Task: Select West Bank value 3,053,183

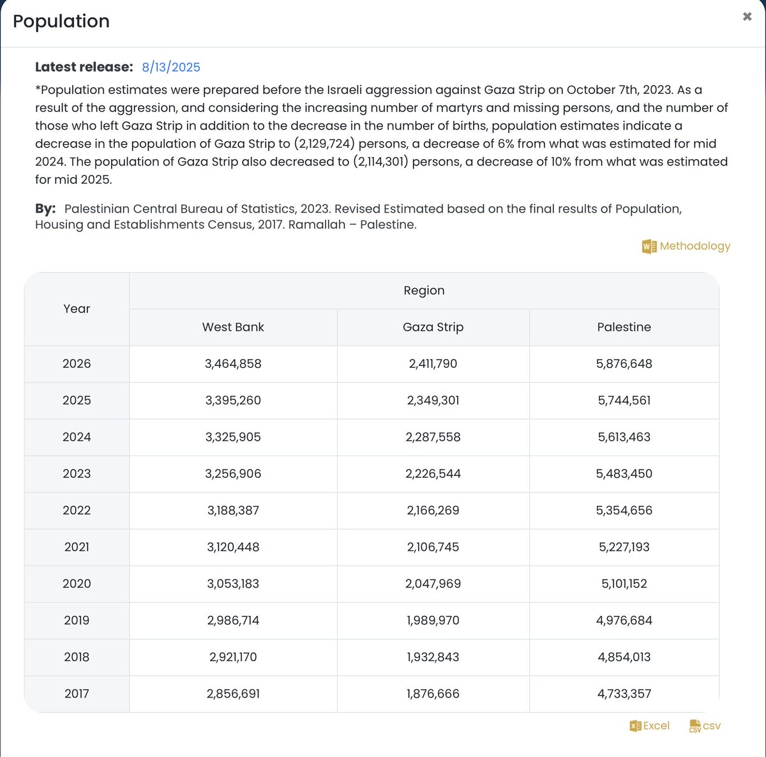Action: 233,583
